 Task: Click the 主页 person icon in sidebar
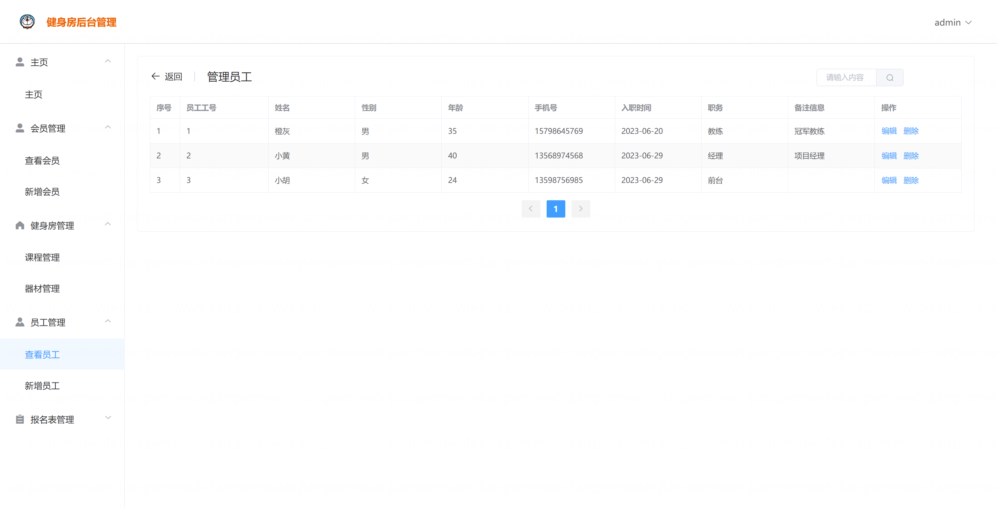(x=20, y=62)
